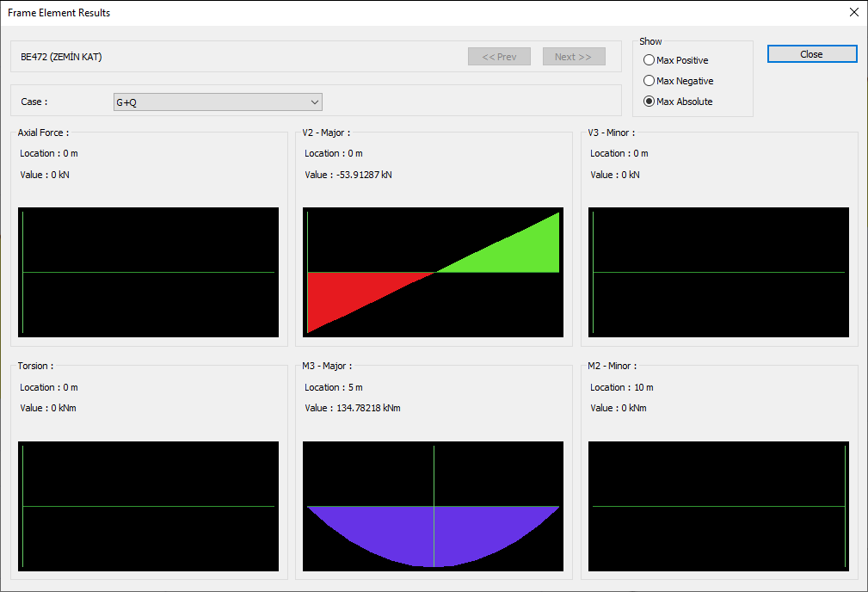Click the Torsion diagram plot
Image resolution: width=868 pixels, height=592 pixels.
148,506
